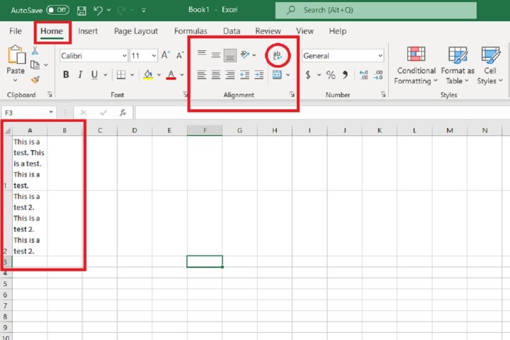Click the Insert Function fx icon
This screenshot has width=510, height=340.
click(123, 113)
